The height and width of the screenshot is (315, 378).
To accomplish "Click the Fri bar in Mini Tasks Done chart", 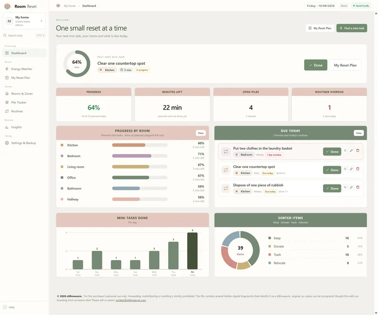I will (x=192, y=251).
